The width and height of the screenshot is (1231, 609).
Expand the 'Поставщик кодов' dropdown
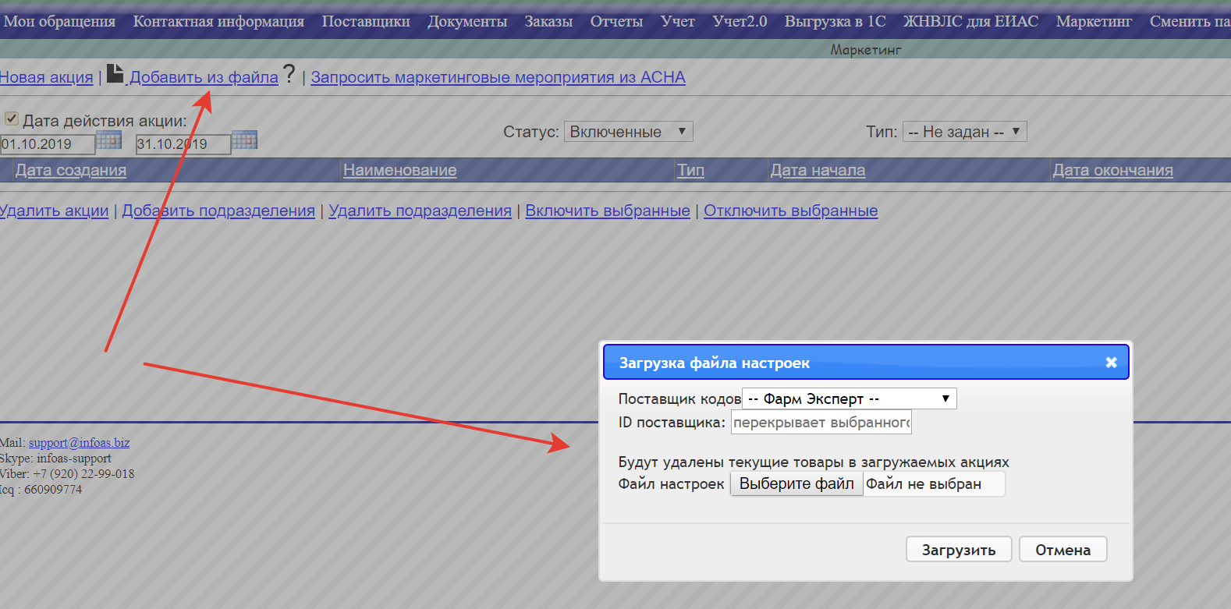[849, 399]
